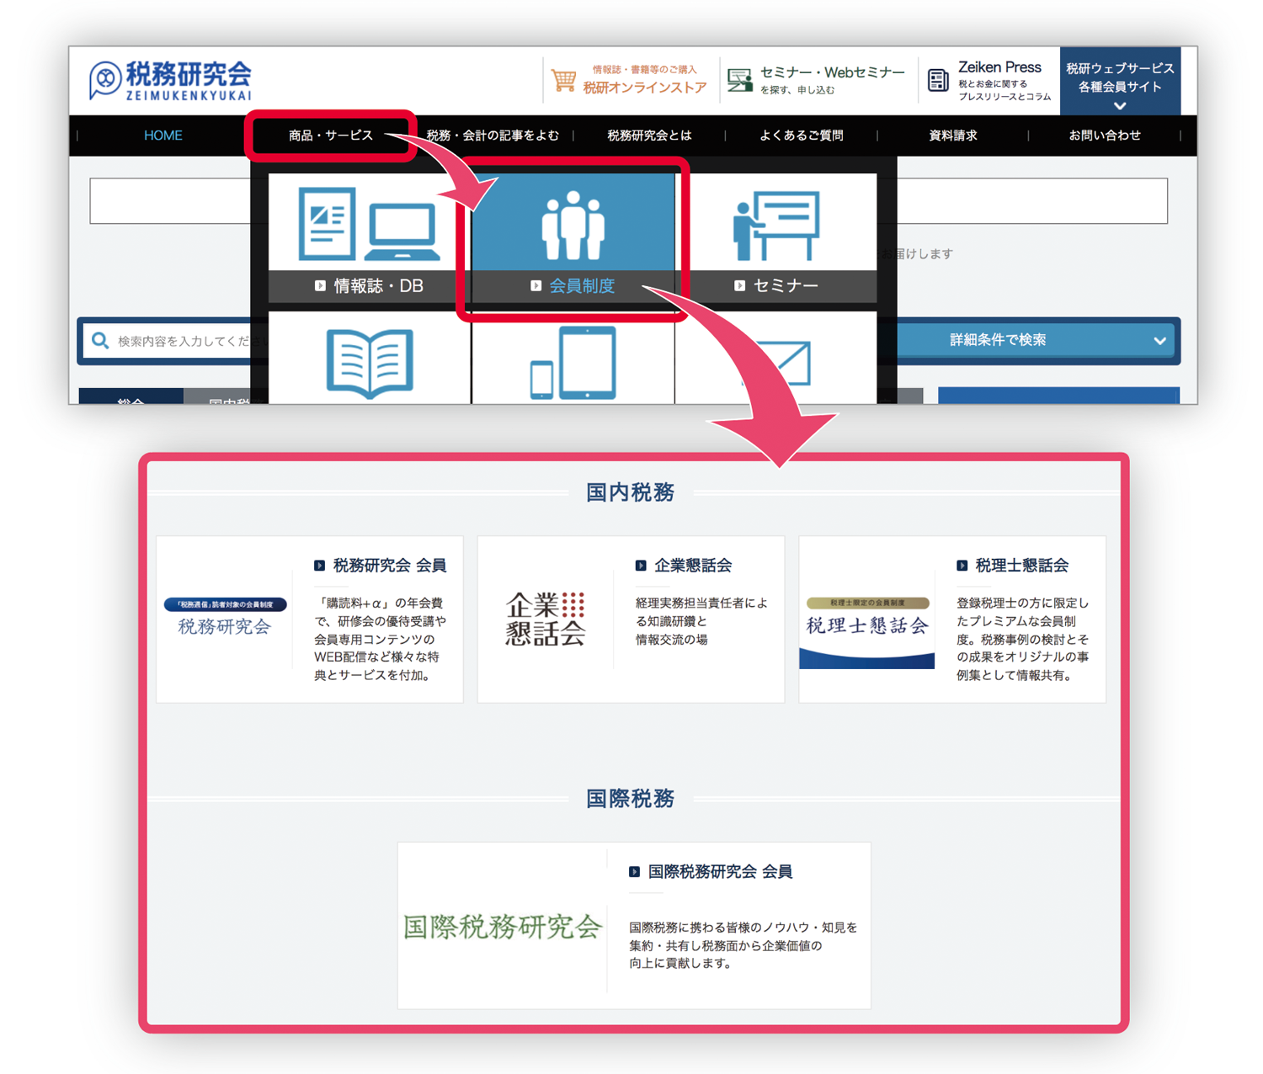The height and width of the screenshot is (1074, 1263).
Task: Click the 会員制度 label link
Action: click(582, 286)
